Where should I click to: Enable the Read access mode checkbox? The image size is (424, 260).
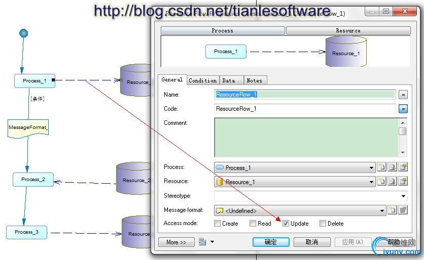click(x=253, y=223)
